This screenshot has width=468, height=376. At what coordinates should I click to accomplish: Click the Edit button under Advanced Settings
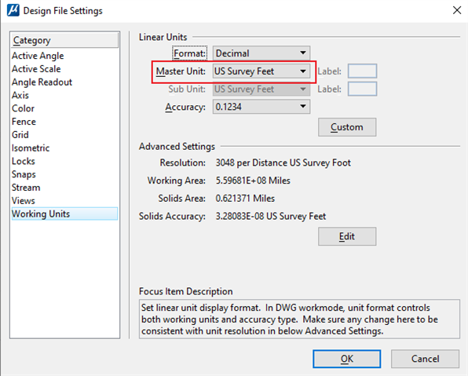coord(347,236)
